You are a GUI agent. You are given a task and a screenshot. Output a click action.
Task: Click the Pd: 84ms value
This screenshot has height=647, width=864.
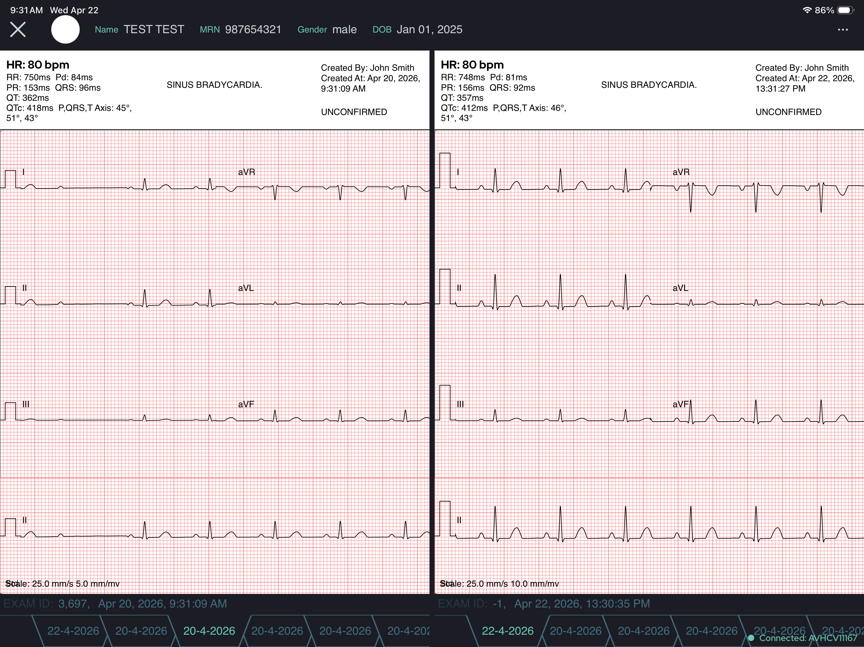click(x=74, y=77)
